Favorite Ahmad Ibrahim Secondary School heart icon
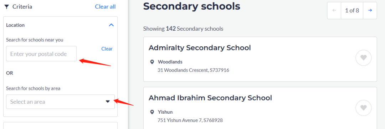The image size is (385, 129). (x=363, y=108)
